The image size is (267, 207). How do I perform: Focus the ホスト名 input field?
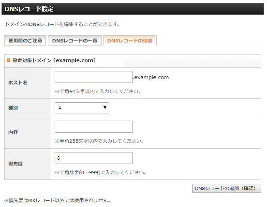tap(93, 77)
